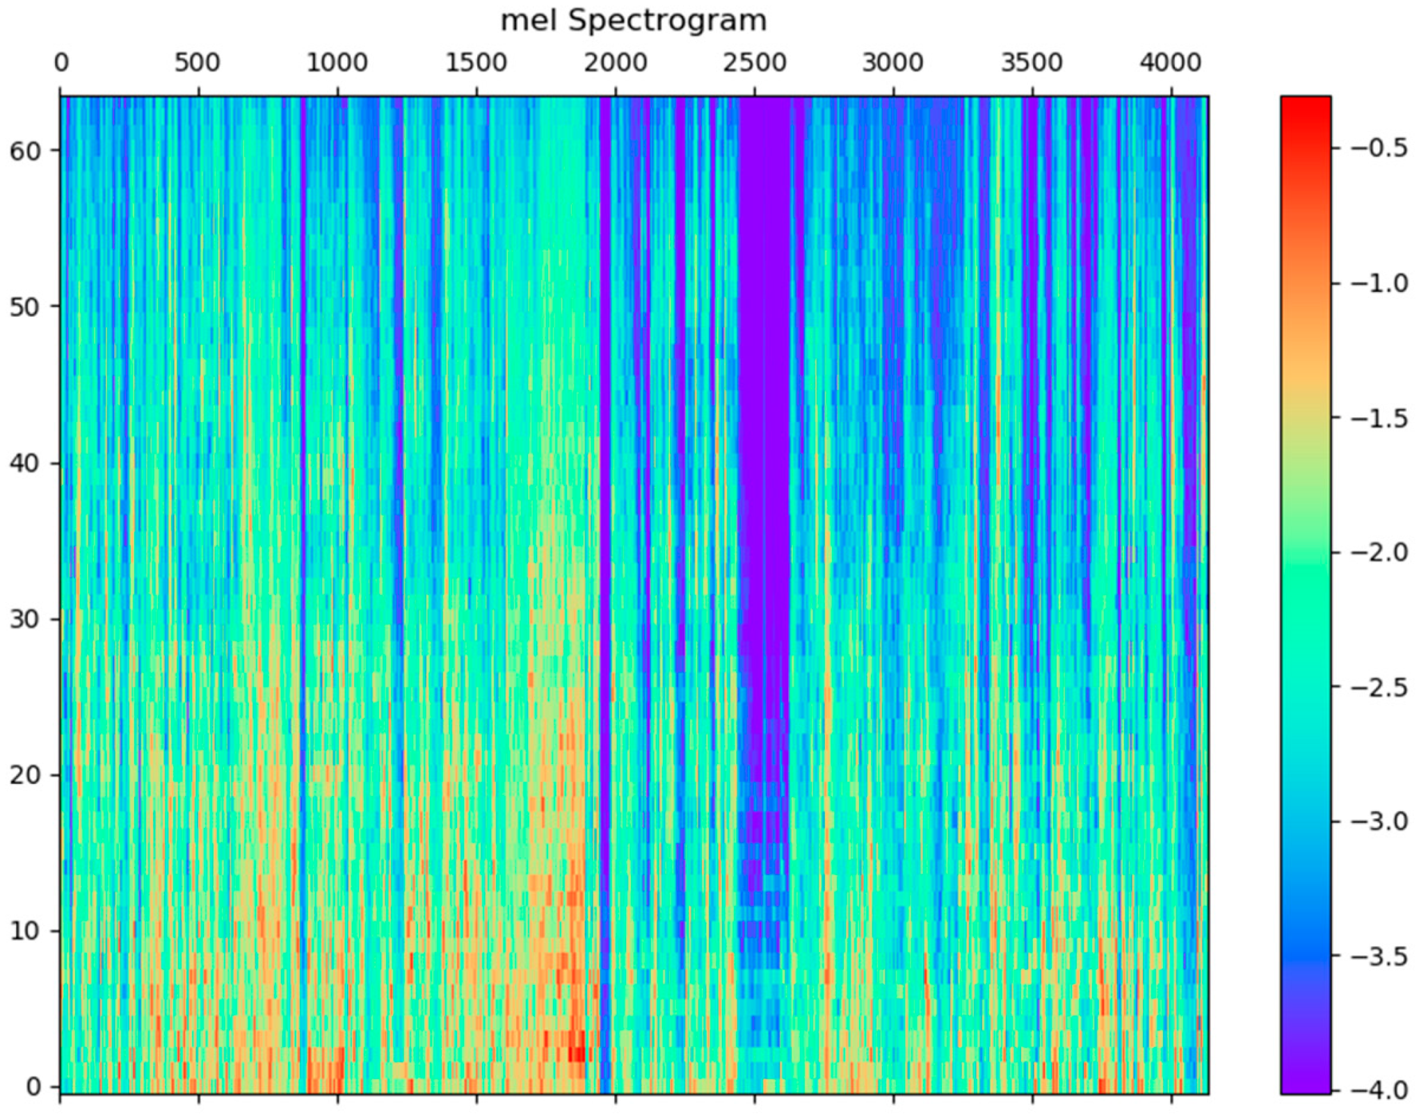Click the 30 label on left axis
The height and width of the screenshot is (1115, 1419).
(x=26, y=619)
